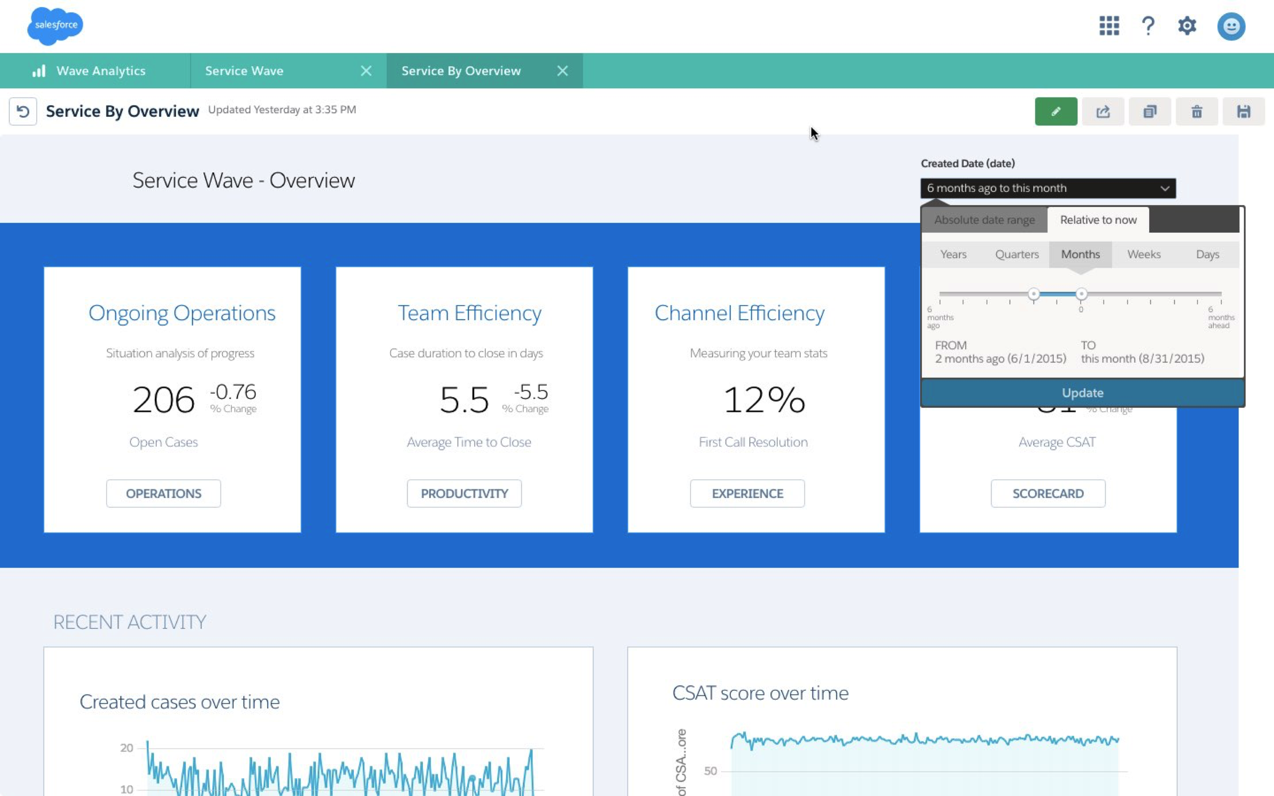
Task: Open the setup gear menu
Action: pos(1188,25)
